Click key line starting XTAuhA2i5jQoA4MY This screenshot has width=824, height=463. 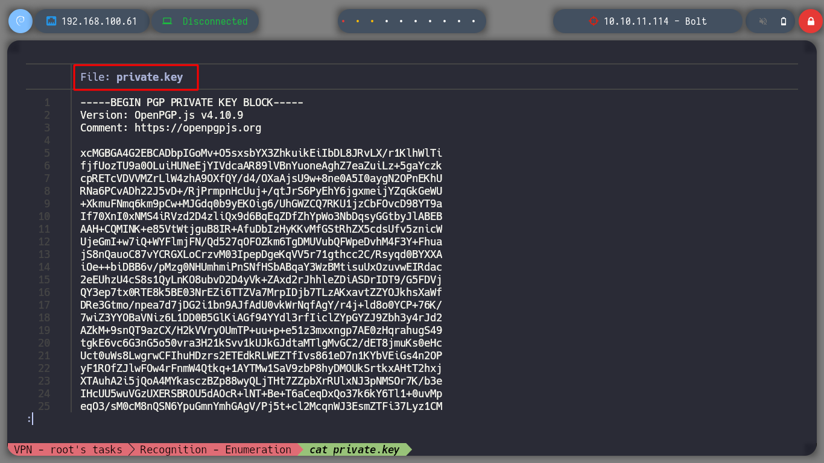[261, 381]
